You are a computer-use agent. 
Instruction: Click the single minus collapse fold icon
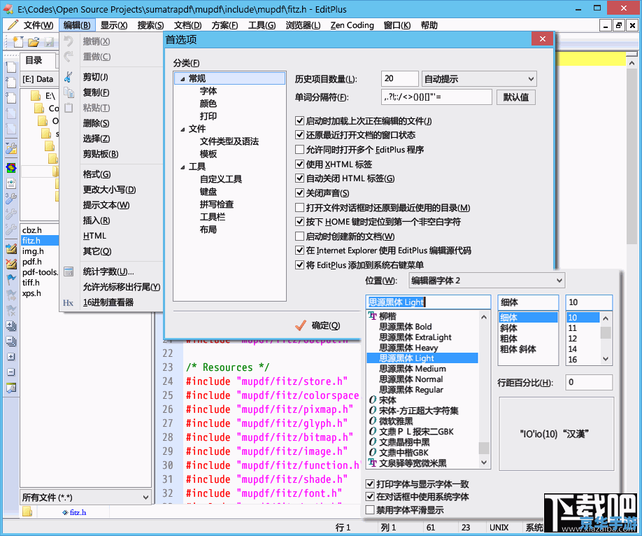tap(11, 372)
